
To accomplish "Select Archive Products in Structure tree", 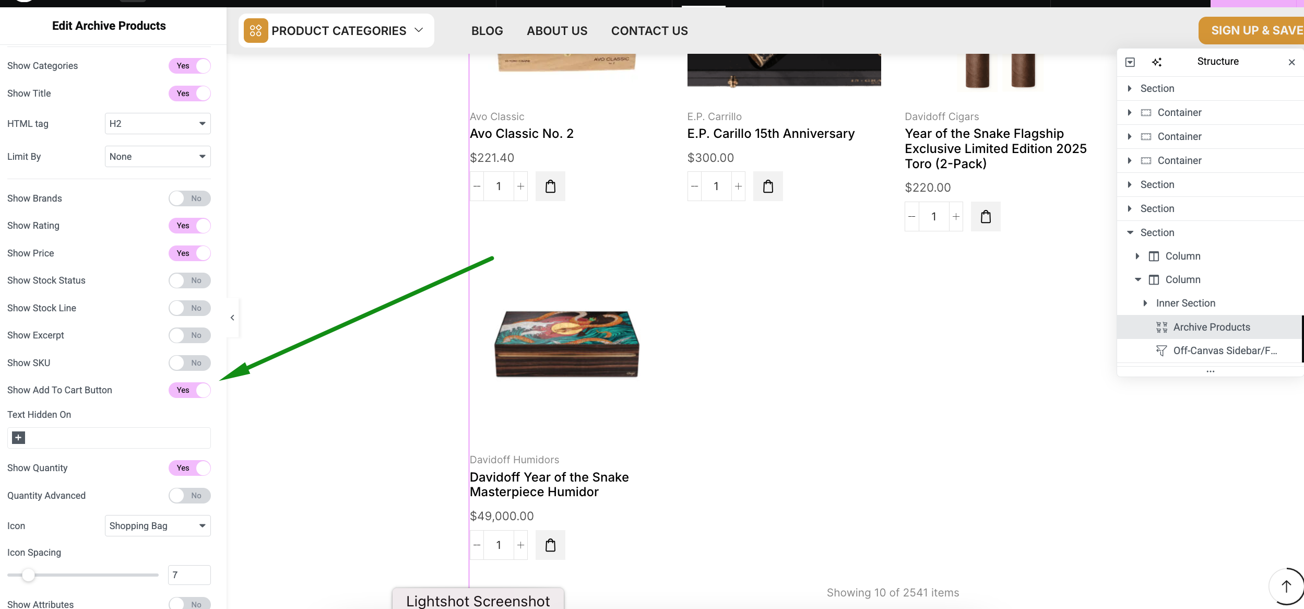I will pyautogui.click(x=1211, y=327).
